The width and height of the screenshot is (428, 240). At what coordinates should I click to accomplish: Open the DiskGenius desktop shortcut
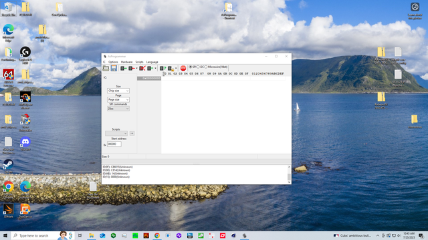pos(25,211)
